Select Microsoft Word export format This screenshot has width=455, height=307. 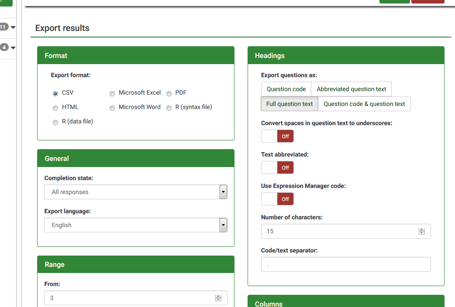coord(112,108)
